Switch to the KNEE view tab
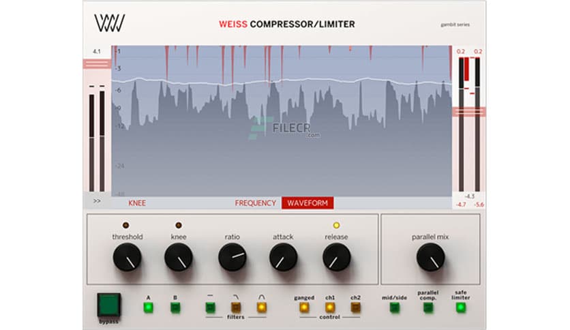Image resolution: width=570 pixels, height=330 pixels. point(137,203)
